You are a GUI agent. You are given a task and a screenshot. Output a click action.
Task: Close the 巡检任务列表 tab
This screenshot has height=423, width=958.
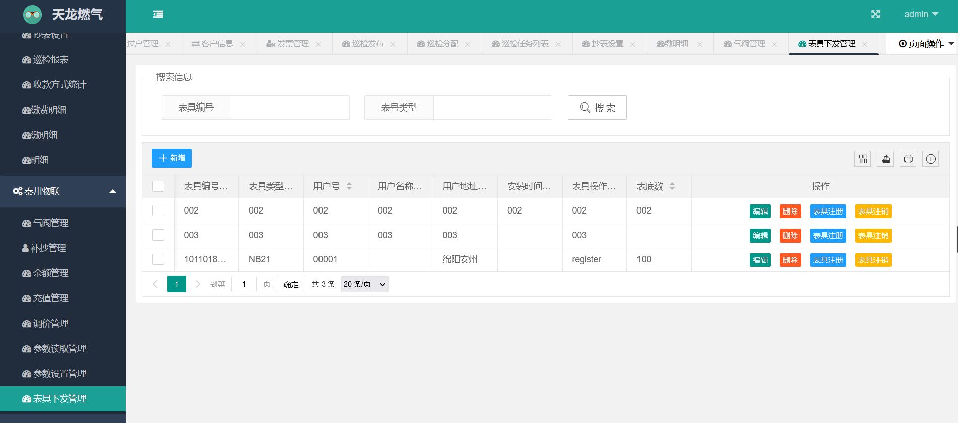(x=558, y=44)
